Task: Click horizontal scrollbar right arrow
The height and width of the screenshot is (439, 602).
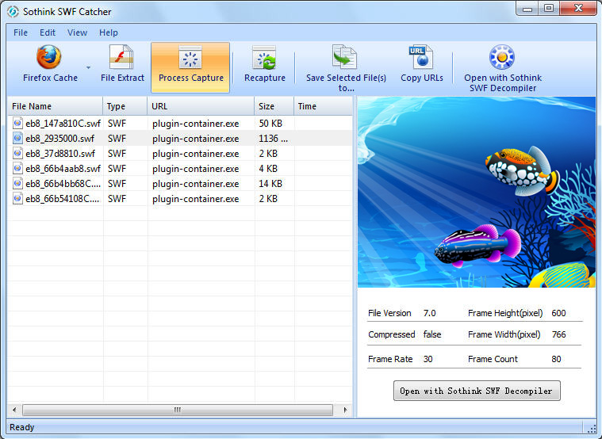Action: (345, 410)
